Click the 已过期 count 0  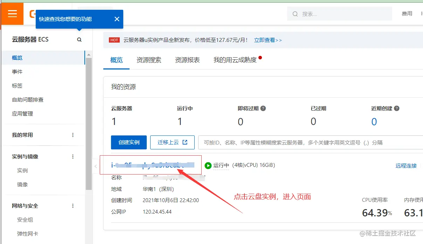313,121
